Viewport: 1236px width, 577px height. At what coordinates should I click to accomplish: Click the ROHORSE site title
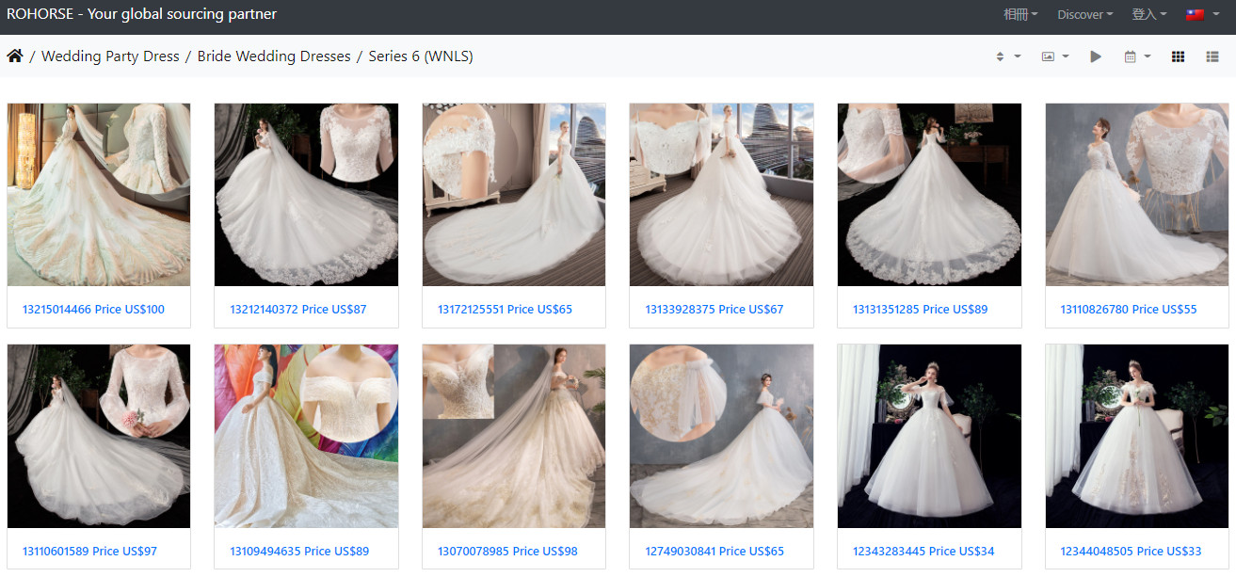coord(141,14)
